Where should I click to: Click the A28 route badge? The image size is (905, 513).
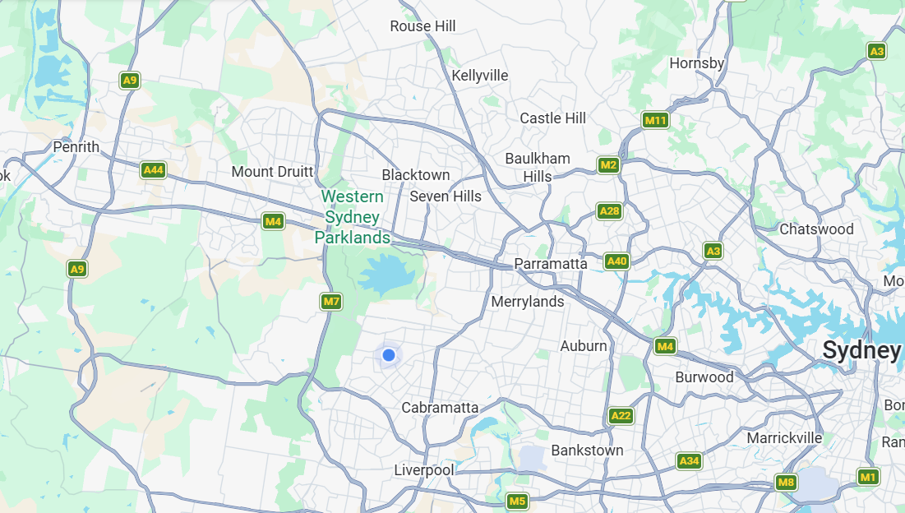point(609,211)
